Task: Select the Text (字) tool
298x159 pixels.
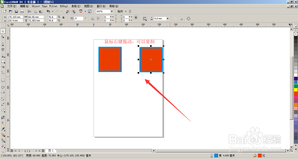Action: 3,50
